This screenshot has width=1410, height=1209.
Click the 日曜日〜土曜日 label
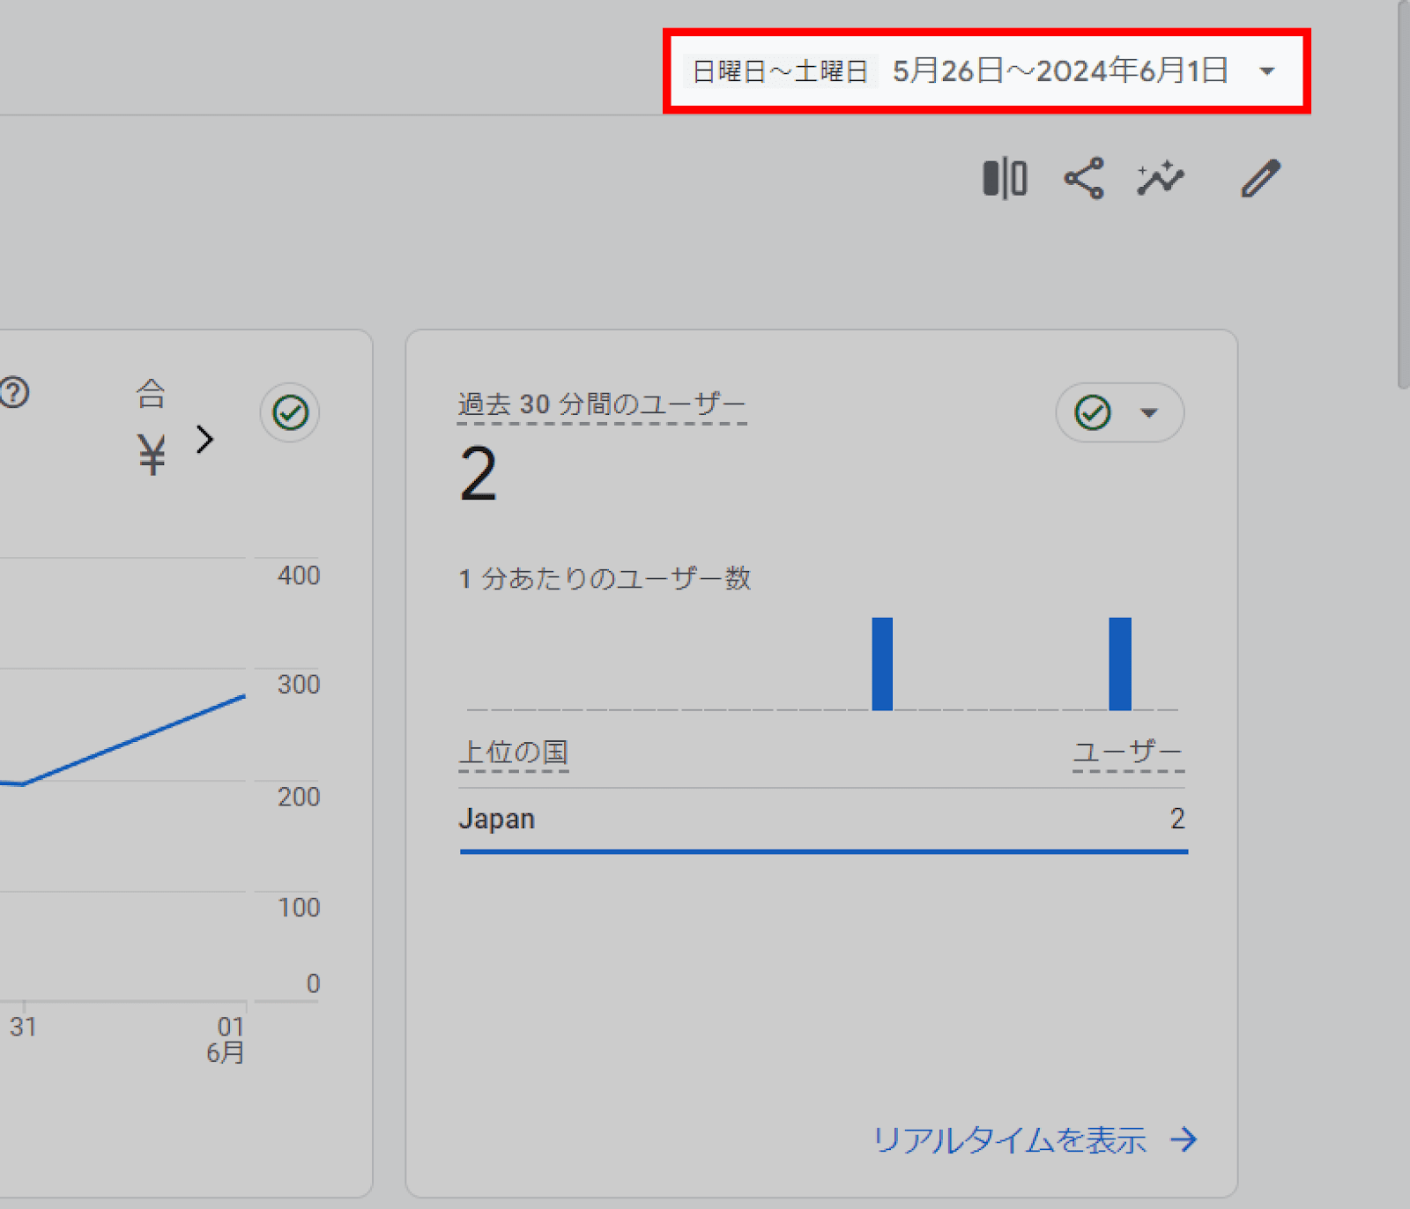coord(780,71)
